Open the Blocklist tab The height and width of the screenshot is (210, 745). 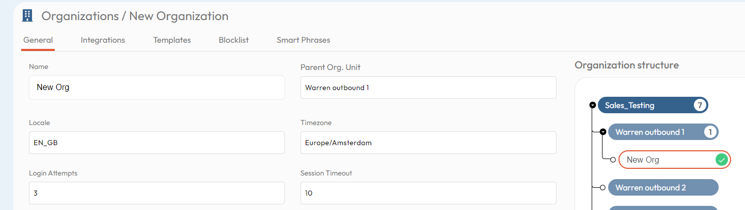(x=233, y=40)
